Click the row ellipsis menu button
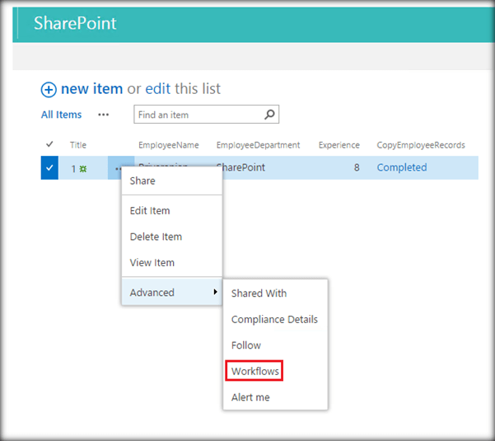The width and height of the screenshot is (495, 441). coord(115,167)
